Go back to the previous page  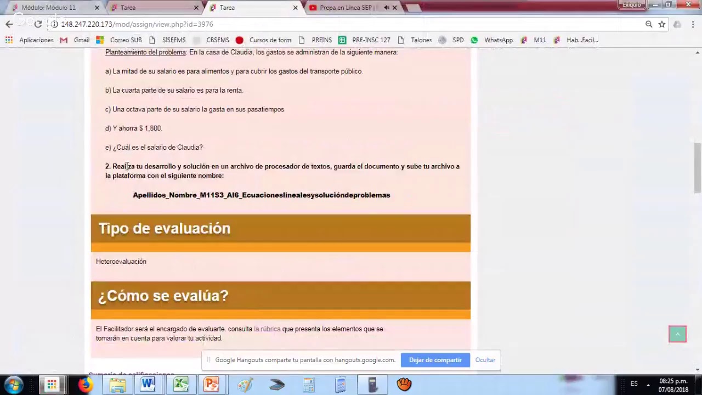[x=9, y=24]
